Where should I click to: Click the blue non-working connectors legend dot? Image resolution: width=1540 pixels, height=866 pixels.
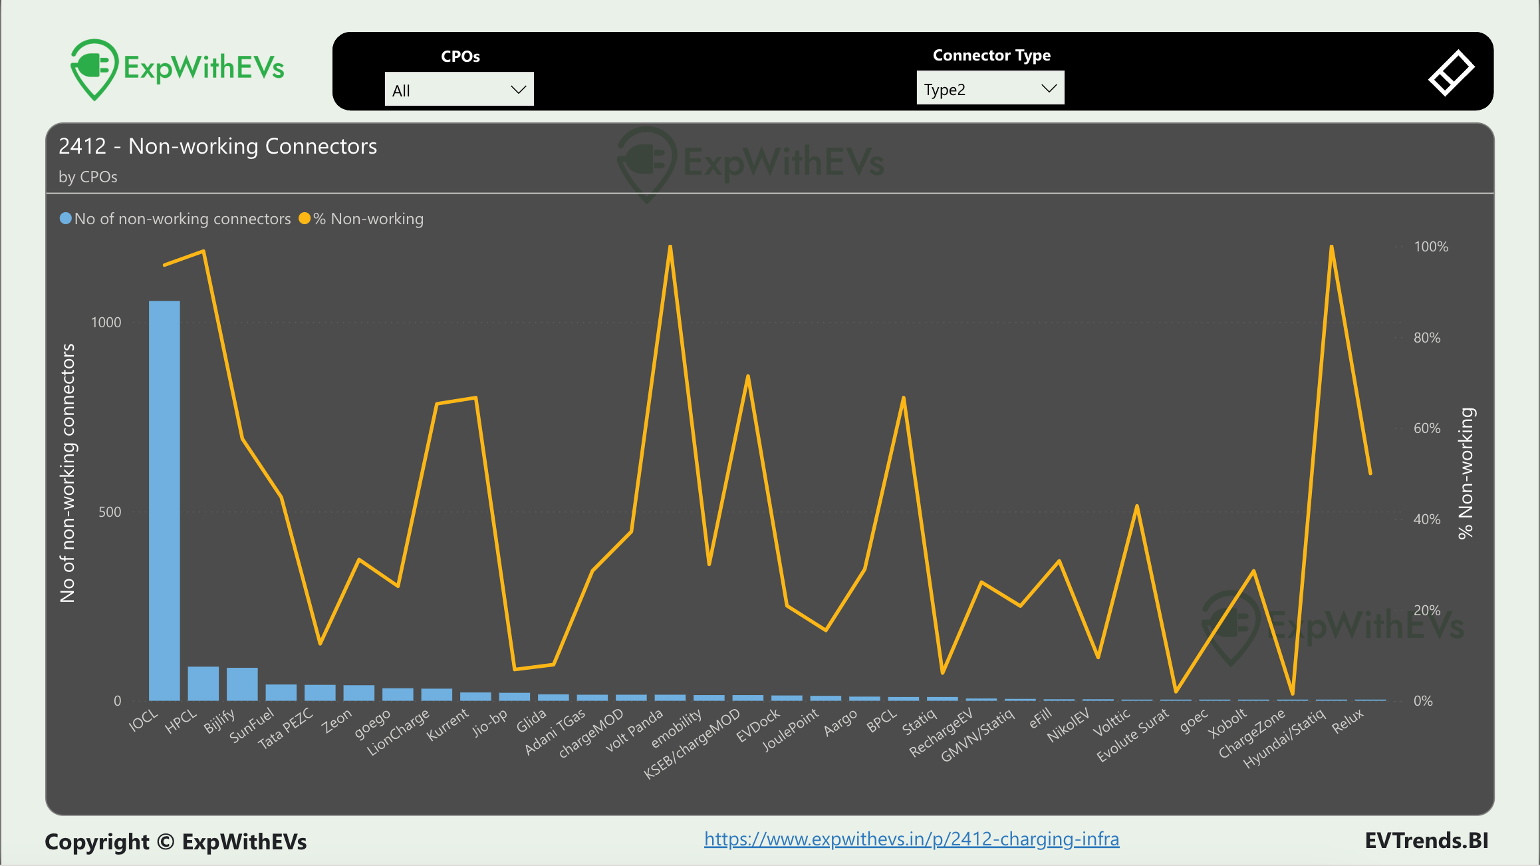point(65,218)
